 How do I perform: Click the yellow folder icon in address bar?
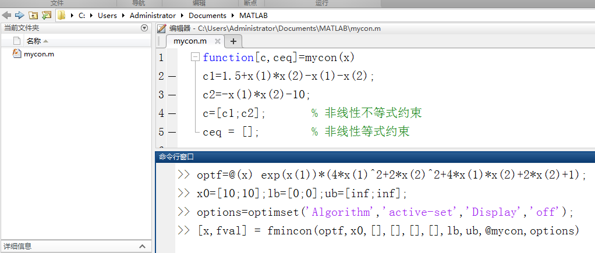click(62, 16)
